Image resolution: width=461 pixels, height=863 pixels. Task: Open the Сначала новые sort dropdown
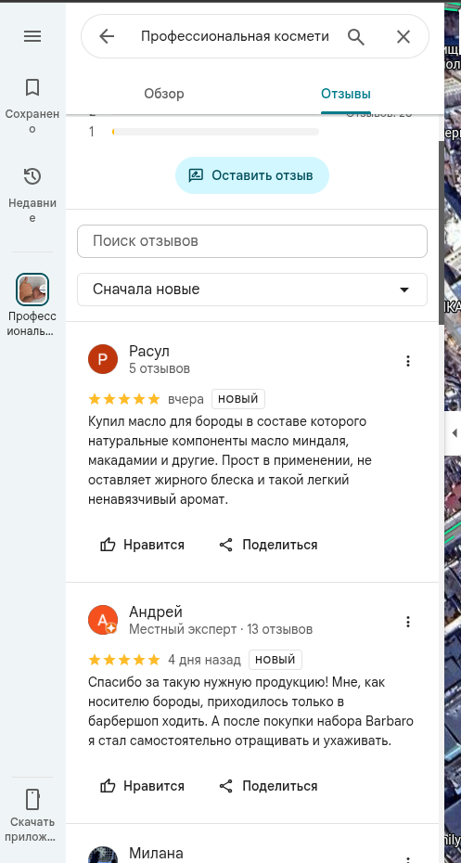point(252,290)
